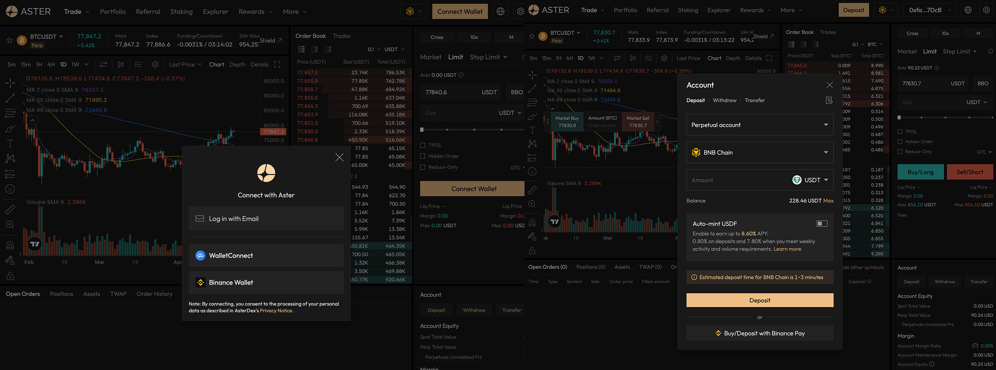This screenshot has width=996, height=370.
Task: Click the Sell/Short button
Action: click(970, 172)
